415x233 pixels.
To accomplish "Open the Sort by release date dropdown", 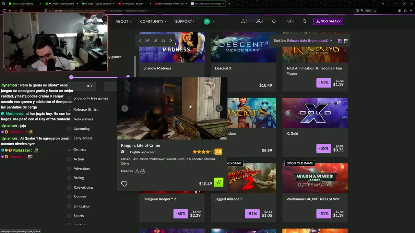I will [x=310, y=41].
